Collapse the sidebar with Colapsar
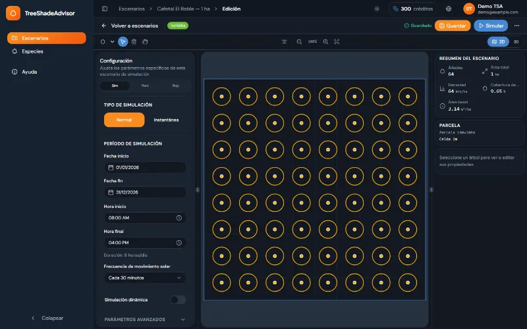The height and width of the screenshot is (329, 527). [47, 318]
